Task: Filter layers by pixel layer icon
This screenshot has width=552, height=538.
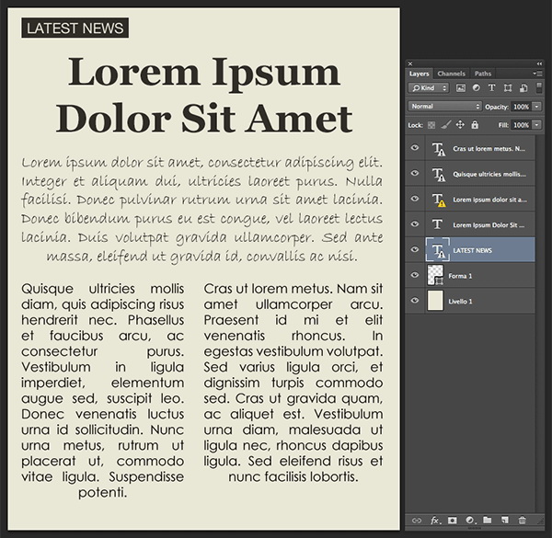Action: (461, 88)
